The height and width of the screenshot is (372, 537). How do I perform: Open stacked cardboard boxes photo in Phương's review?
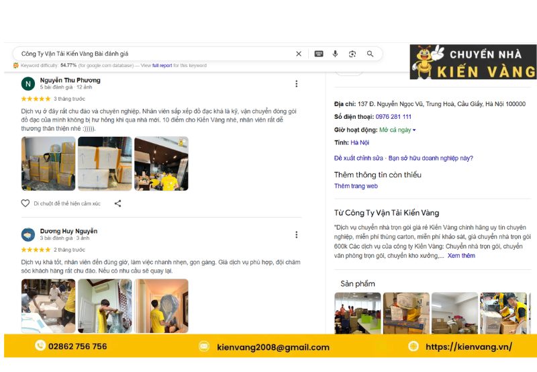(x=48, y=164)
